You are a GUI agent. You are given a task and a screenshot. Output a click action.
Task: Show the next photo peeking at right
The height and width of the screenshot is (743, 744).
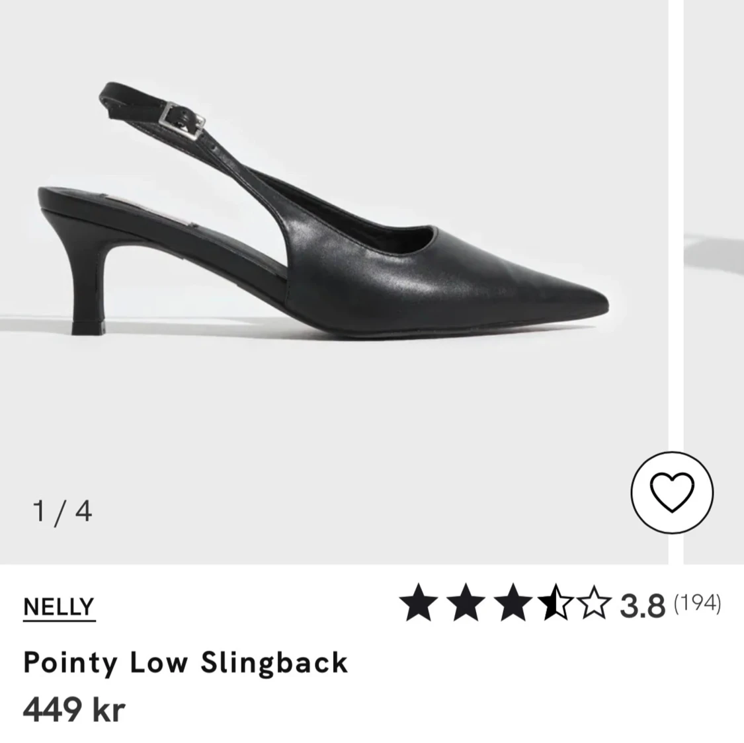point(714,264)
